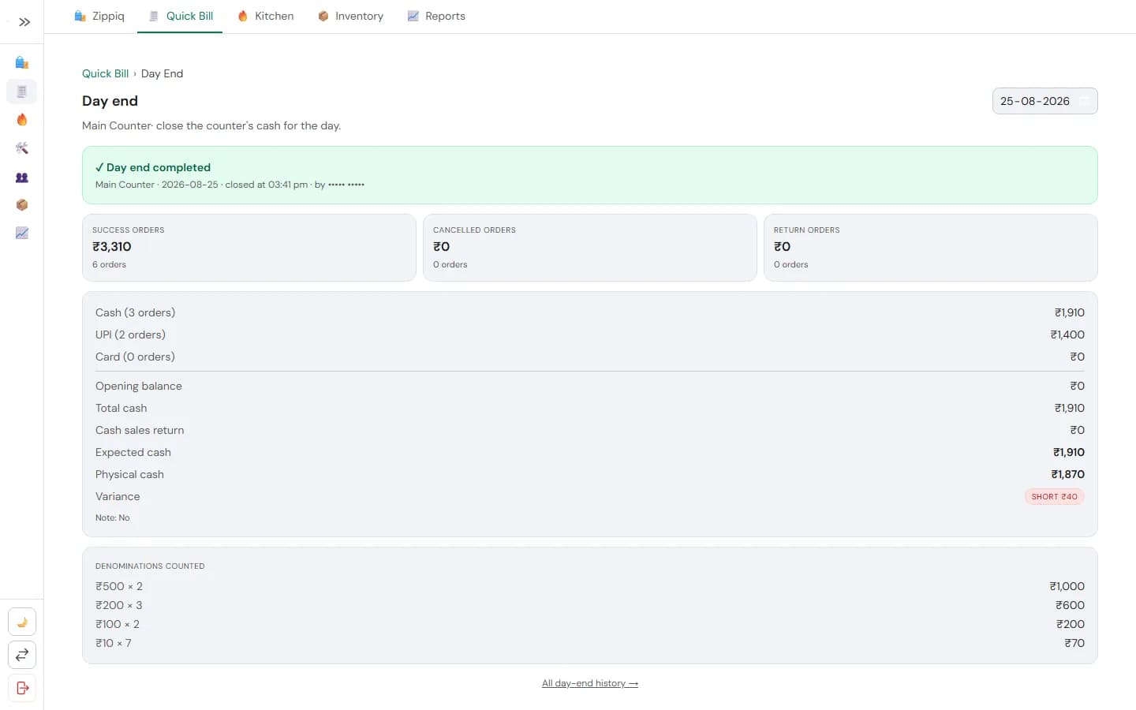Click the Opening balance label
The image size is (1136, 710).
tap(139, 386)
